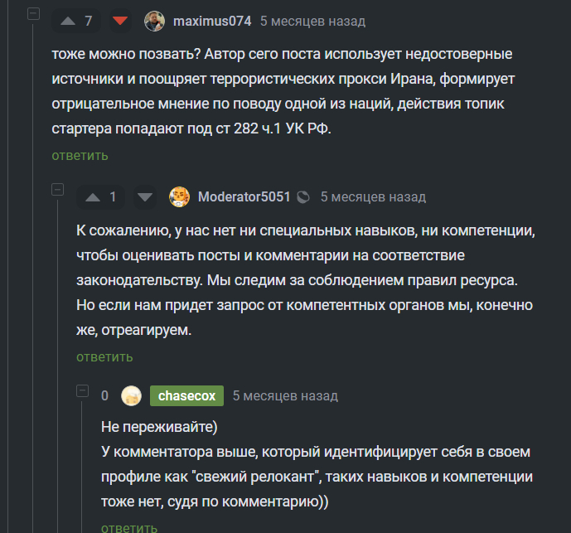Downvote the Moderator5051 comment
The width and height of the screenshot is (571, 533).
(x=145, y=197)
